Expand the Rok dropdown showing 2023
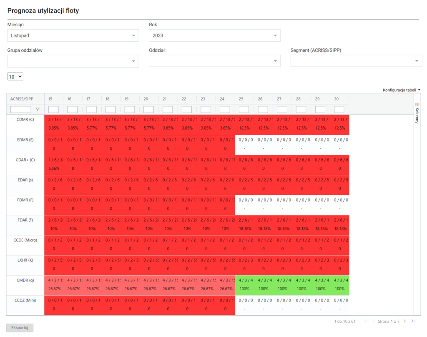The height and width of the screenshot is (337, 427). pos(214,35)
